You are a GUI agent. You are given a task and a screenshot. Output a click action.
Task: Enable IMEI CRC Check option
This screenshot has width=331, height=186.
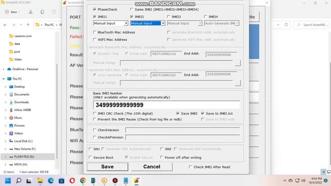95,113
